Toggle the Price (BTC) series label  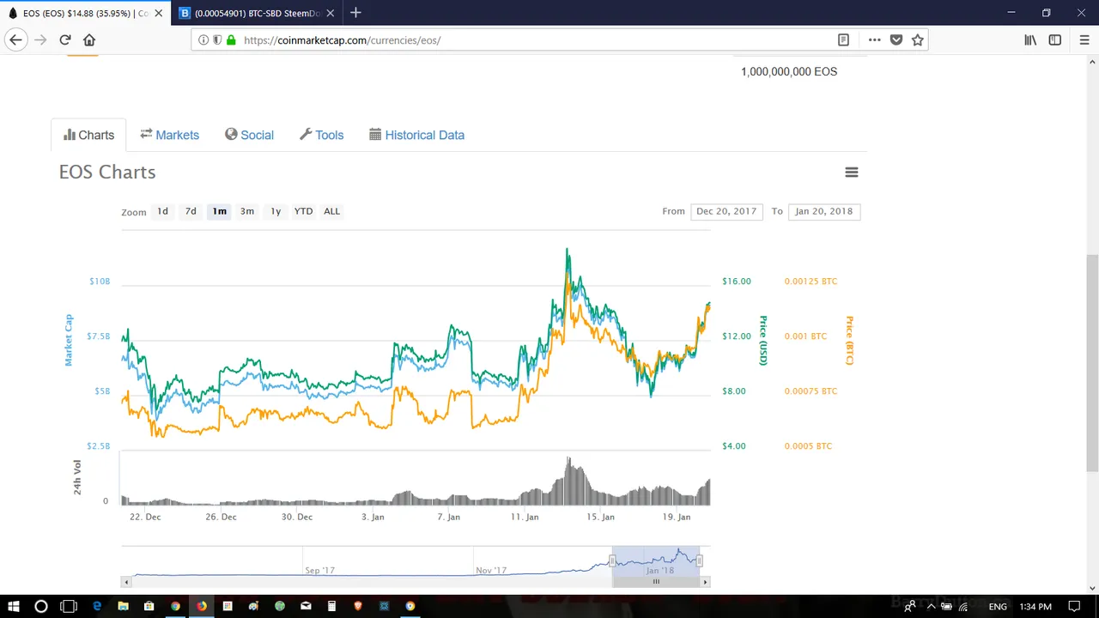point(849,341)
